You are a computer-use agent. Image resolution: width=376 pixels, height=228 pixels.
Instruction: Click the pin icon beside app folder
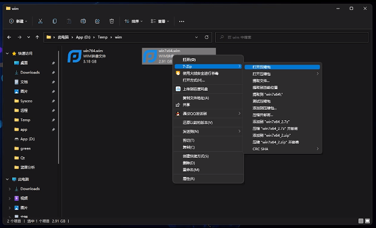pos(53,129)
